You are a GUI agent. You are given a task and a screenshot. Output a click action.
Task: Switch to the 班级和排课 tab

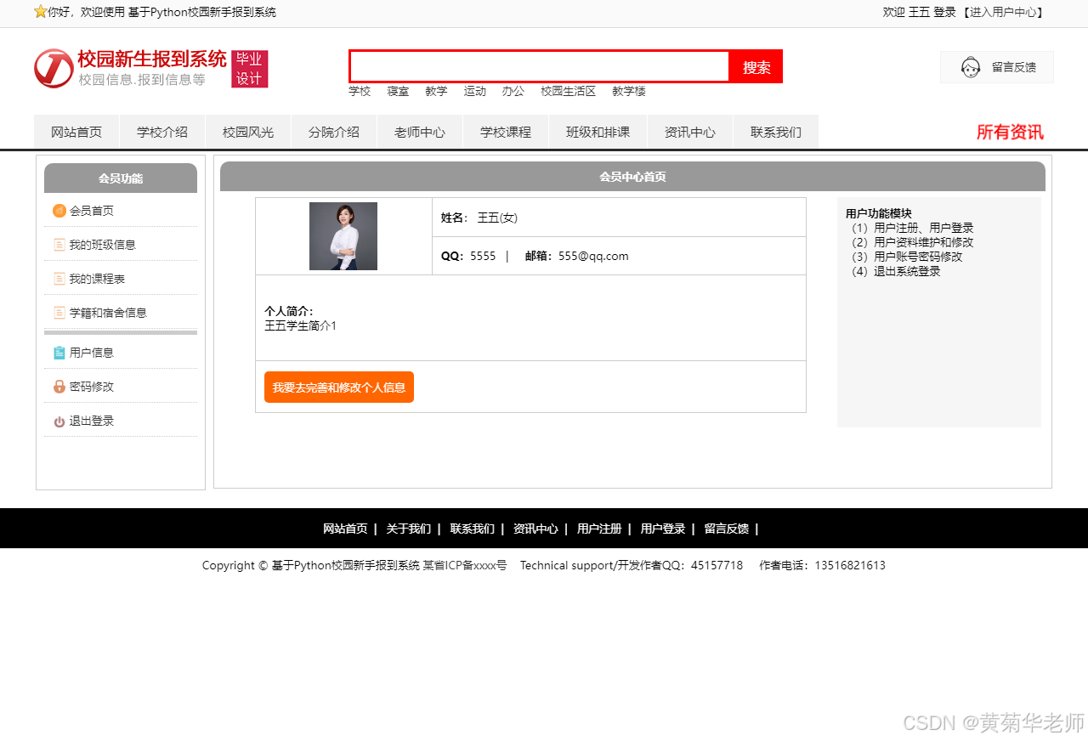[598, 132]
